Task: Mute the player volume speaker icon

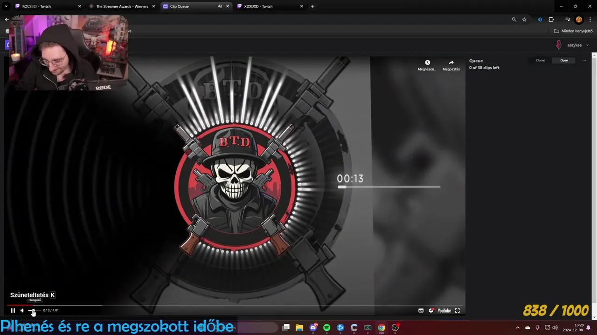Action: coord(22,310)
